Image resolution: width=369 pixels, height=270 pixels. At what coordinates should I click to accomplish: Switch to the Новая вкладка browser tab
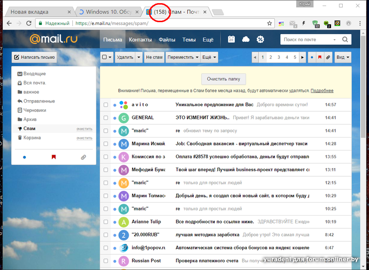point(39,12)
